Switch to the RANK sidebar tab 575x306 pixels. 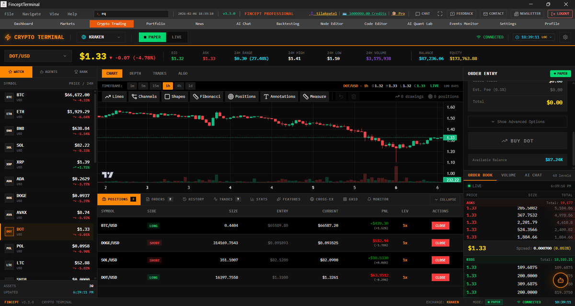(x=80, y=72)
